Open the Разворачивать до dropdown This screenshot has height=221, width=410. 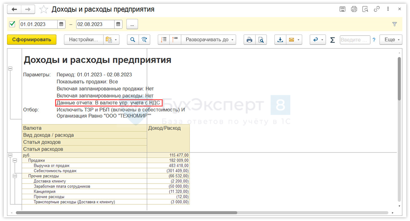coord(209,40)
